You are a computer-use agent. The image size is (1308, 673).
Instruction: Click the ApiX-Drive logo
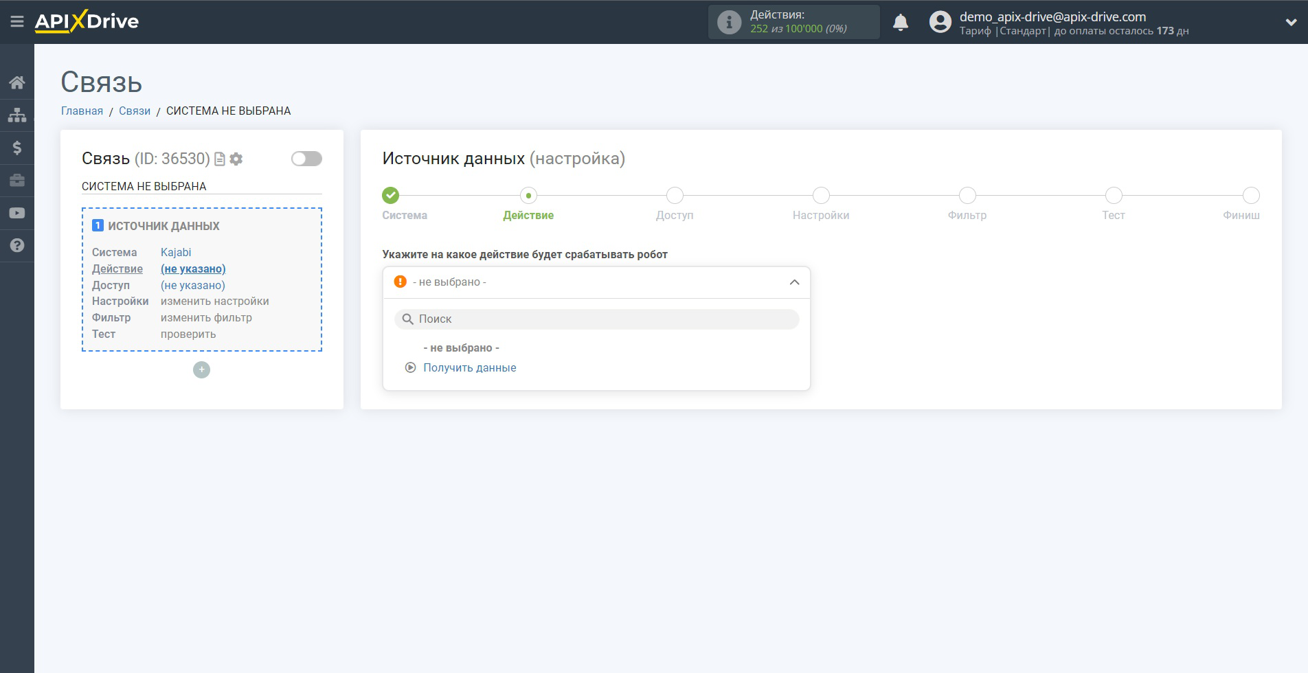[x=87, y=21]
